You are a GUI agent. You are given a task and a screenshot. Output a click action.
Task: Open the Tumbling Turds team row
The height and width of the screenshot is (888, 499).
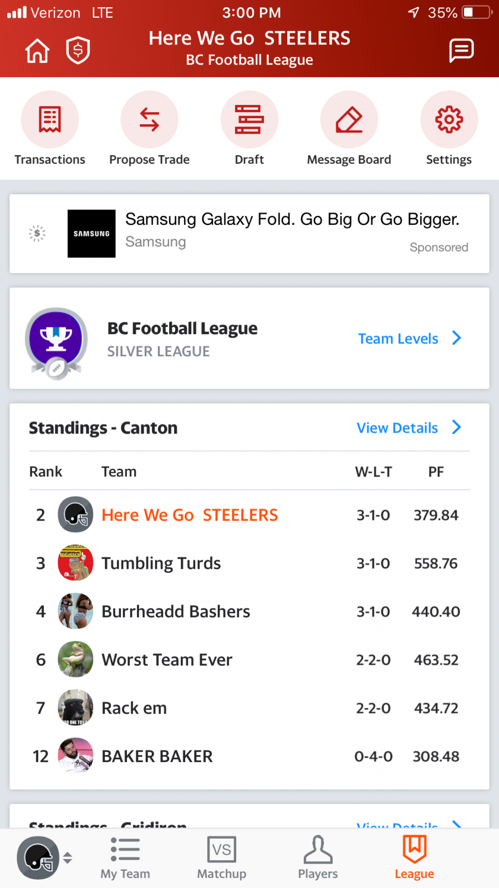pyautogui.click(x=249, y=563)
